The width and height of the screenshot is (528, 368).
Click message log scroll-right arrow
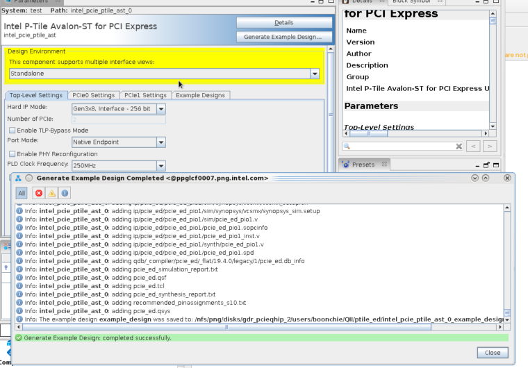coord(500,327)
